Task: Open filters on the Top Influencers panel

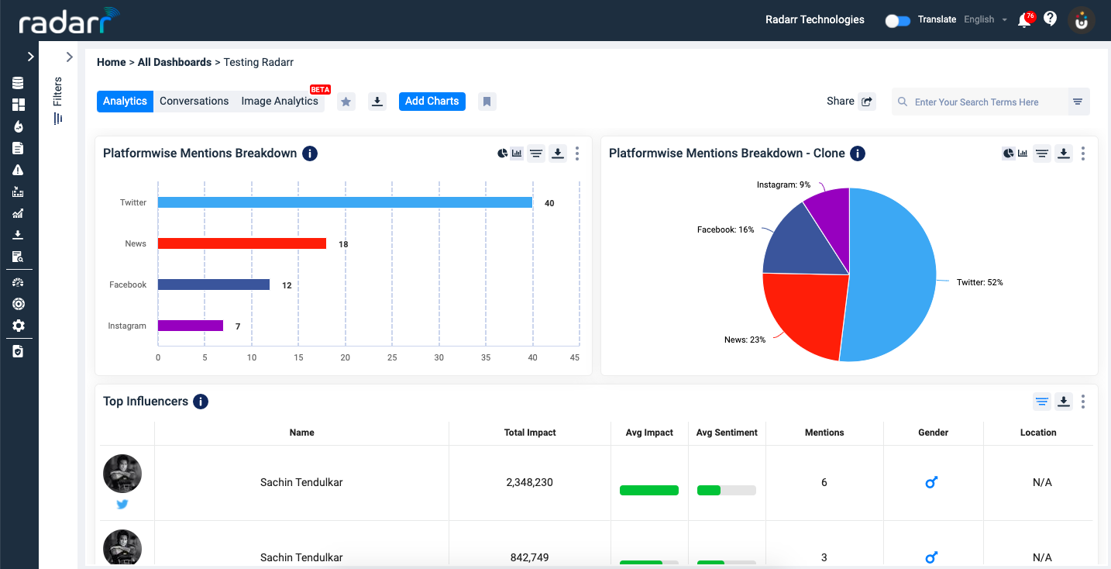Action: click(1042, 402)
